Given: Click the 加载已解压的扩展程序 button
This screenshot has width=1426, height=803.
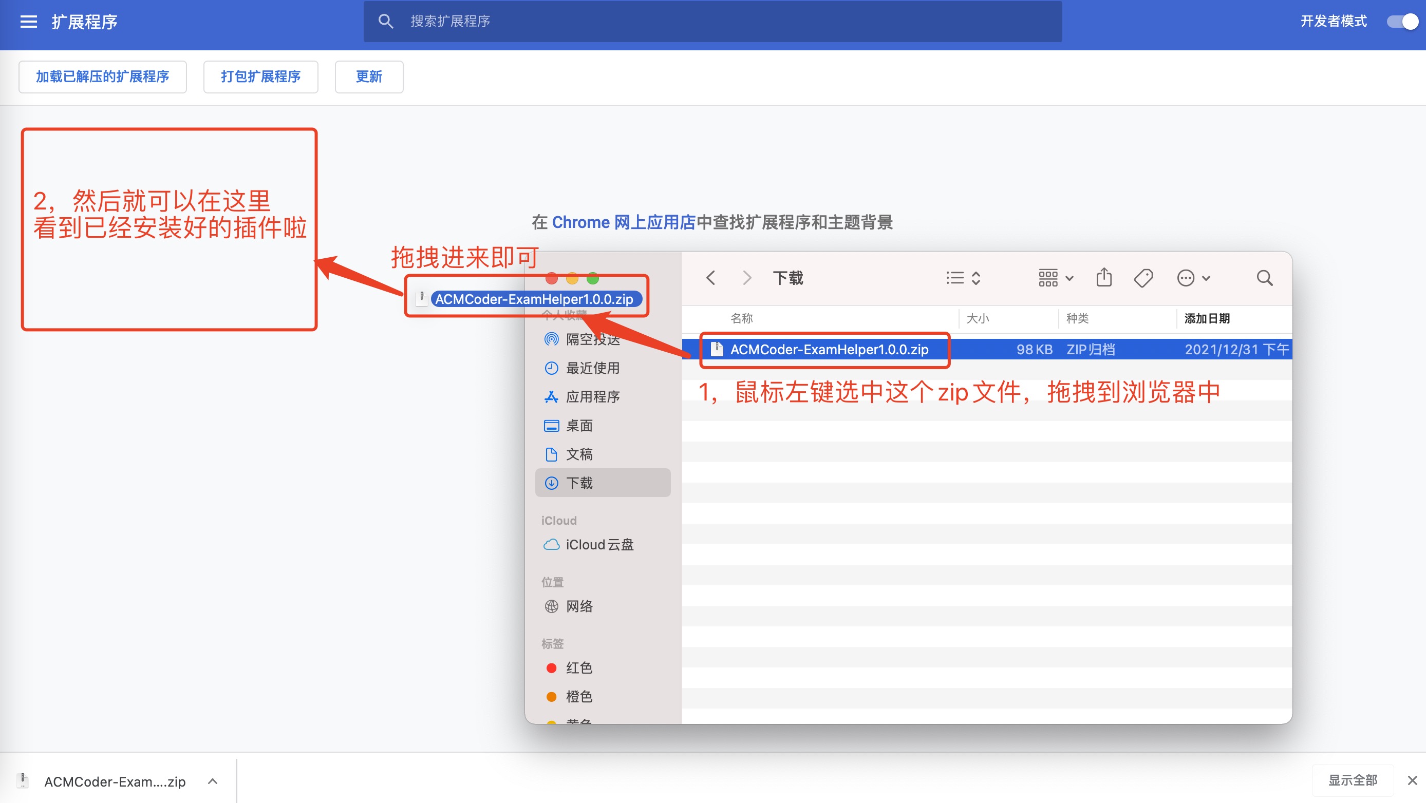Looking at the screenshot, I should [102, 77].
